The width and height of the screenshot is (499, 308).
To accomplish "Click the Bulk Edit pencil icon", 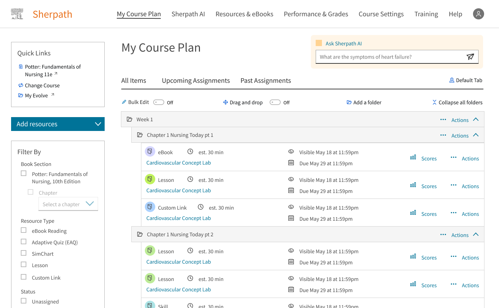I will click(124, 102).
